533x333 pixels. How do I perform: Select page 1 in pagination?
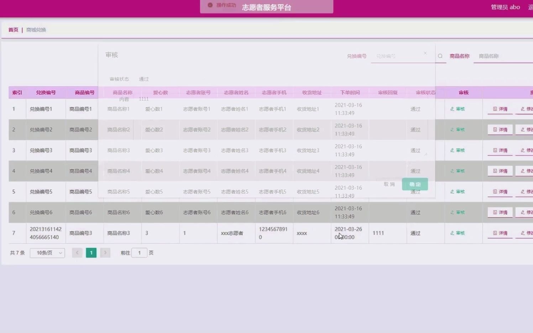coord(91,253)
